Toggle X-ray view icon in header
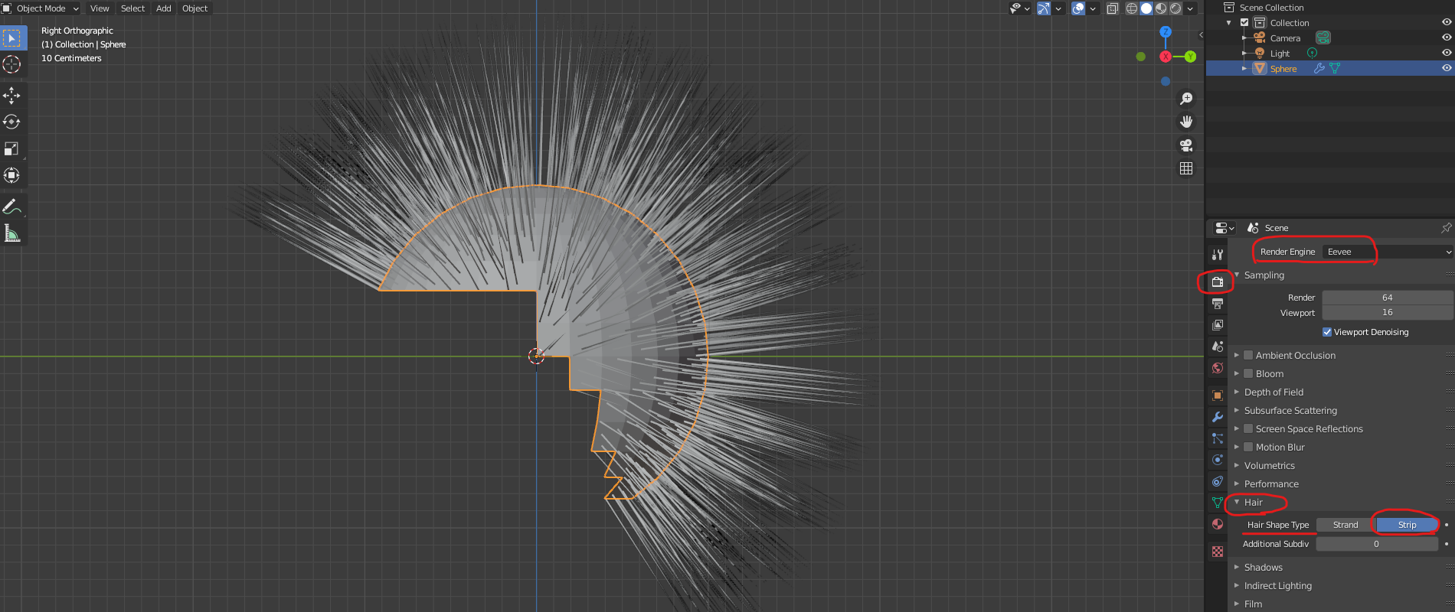This screenshot has width=1455, height=612. click(1112, 8)
